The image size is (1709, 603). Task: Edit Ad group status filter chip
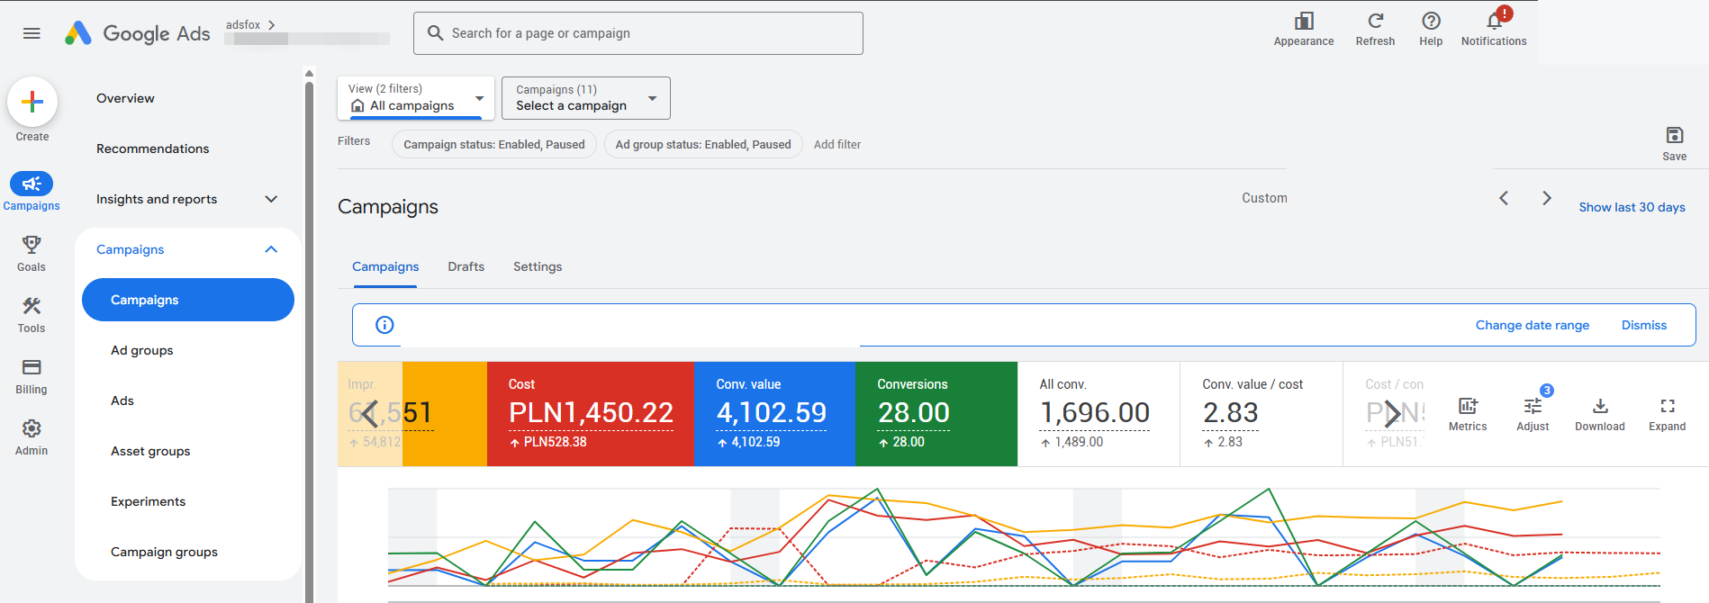click(x=703, y=144)
